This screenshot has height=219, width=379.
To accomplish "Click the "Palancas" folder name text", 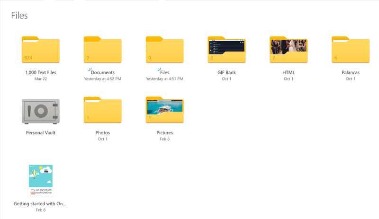I will tap(350, 72).
